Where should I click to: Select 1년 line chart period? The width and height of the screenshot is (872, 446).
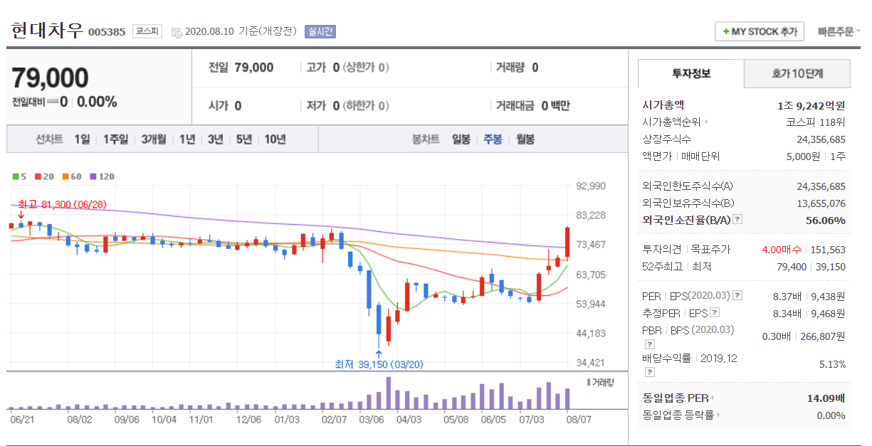tap(187, 139)
